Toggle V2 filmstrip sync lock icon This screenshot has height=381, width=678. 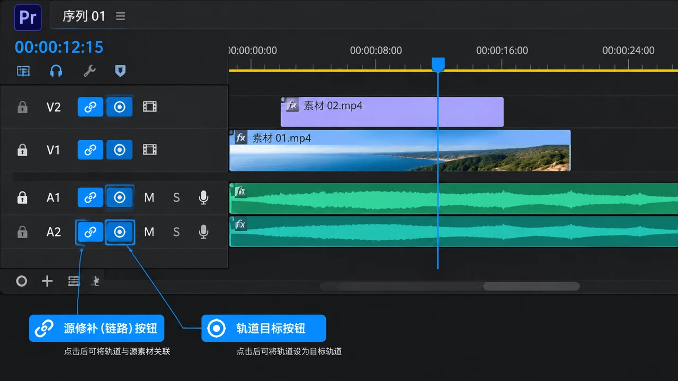click(150, 107)
